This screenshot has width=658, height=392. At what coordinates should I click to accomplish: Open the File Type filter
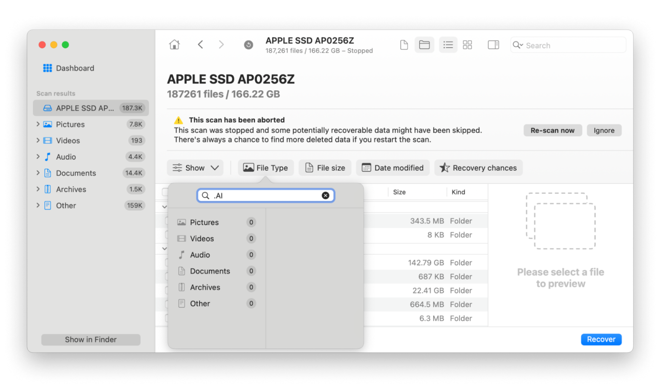click(x=266, y=168)
